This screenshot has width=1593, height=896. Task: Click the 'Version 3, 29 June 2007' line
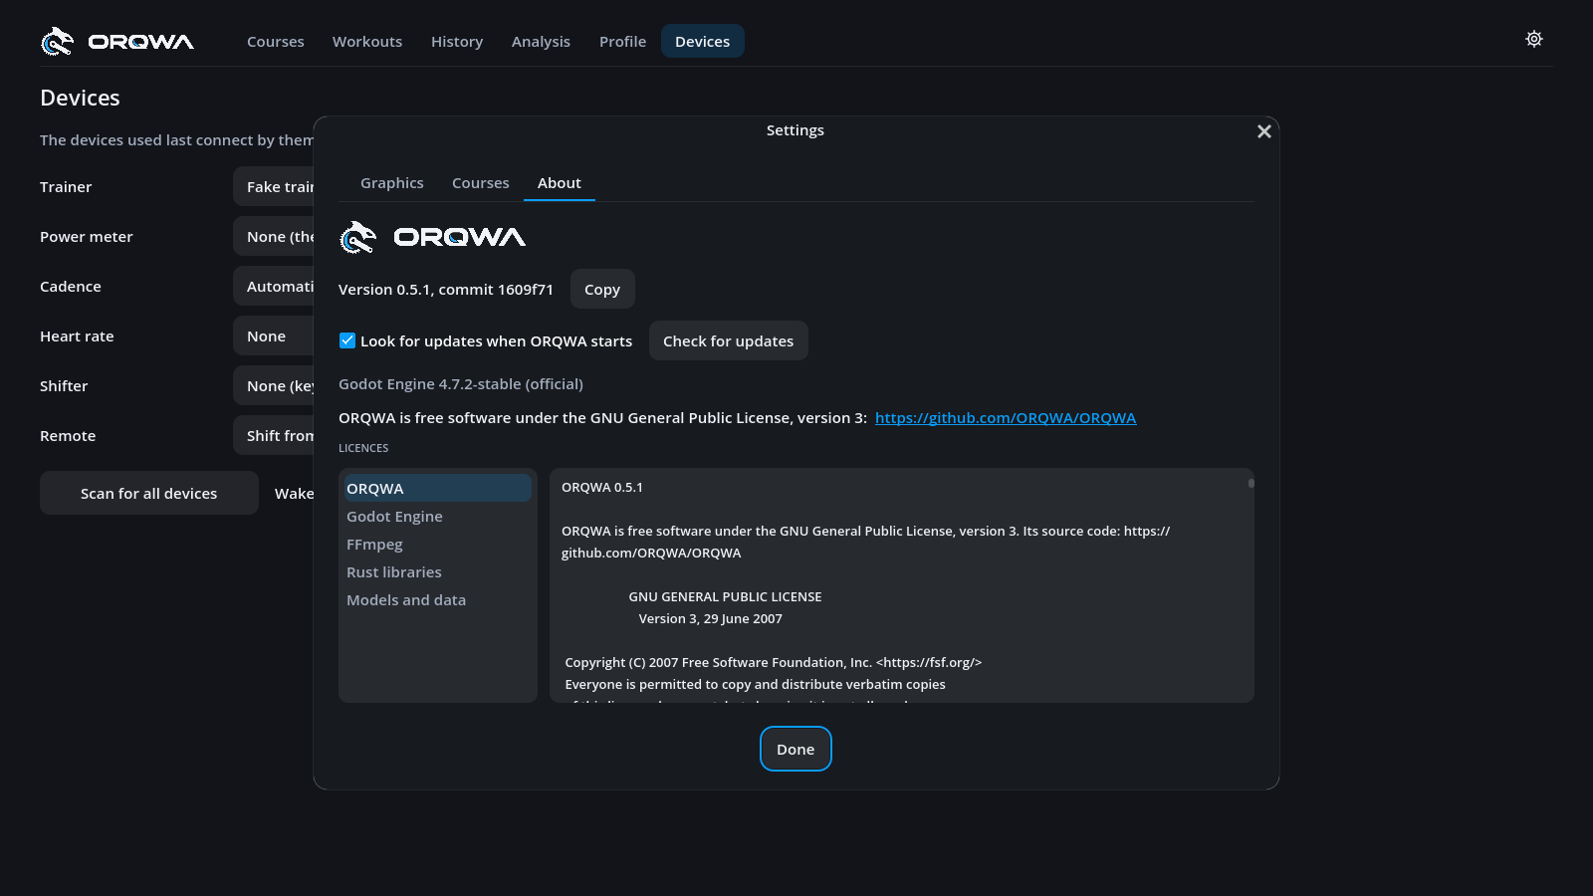pyautogui.click(x=711, y=619)
